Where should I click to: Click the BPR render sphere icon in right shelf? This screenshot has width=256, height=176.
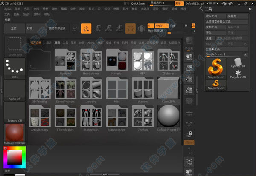(189, 41)
